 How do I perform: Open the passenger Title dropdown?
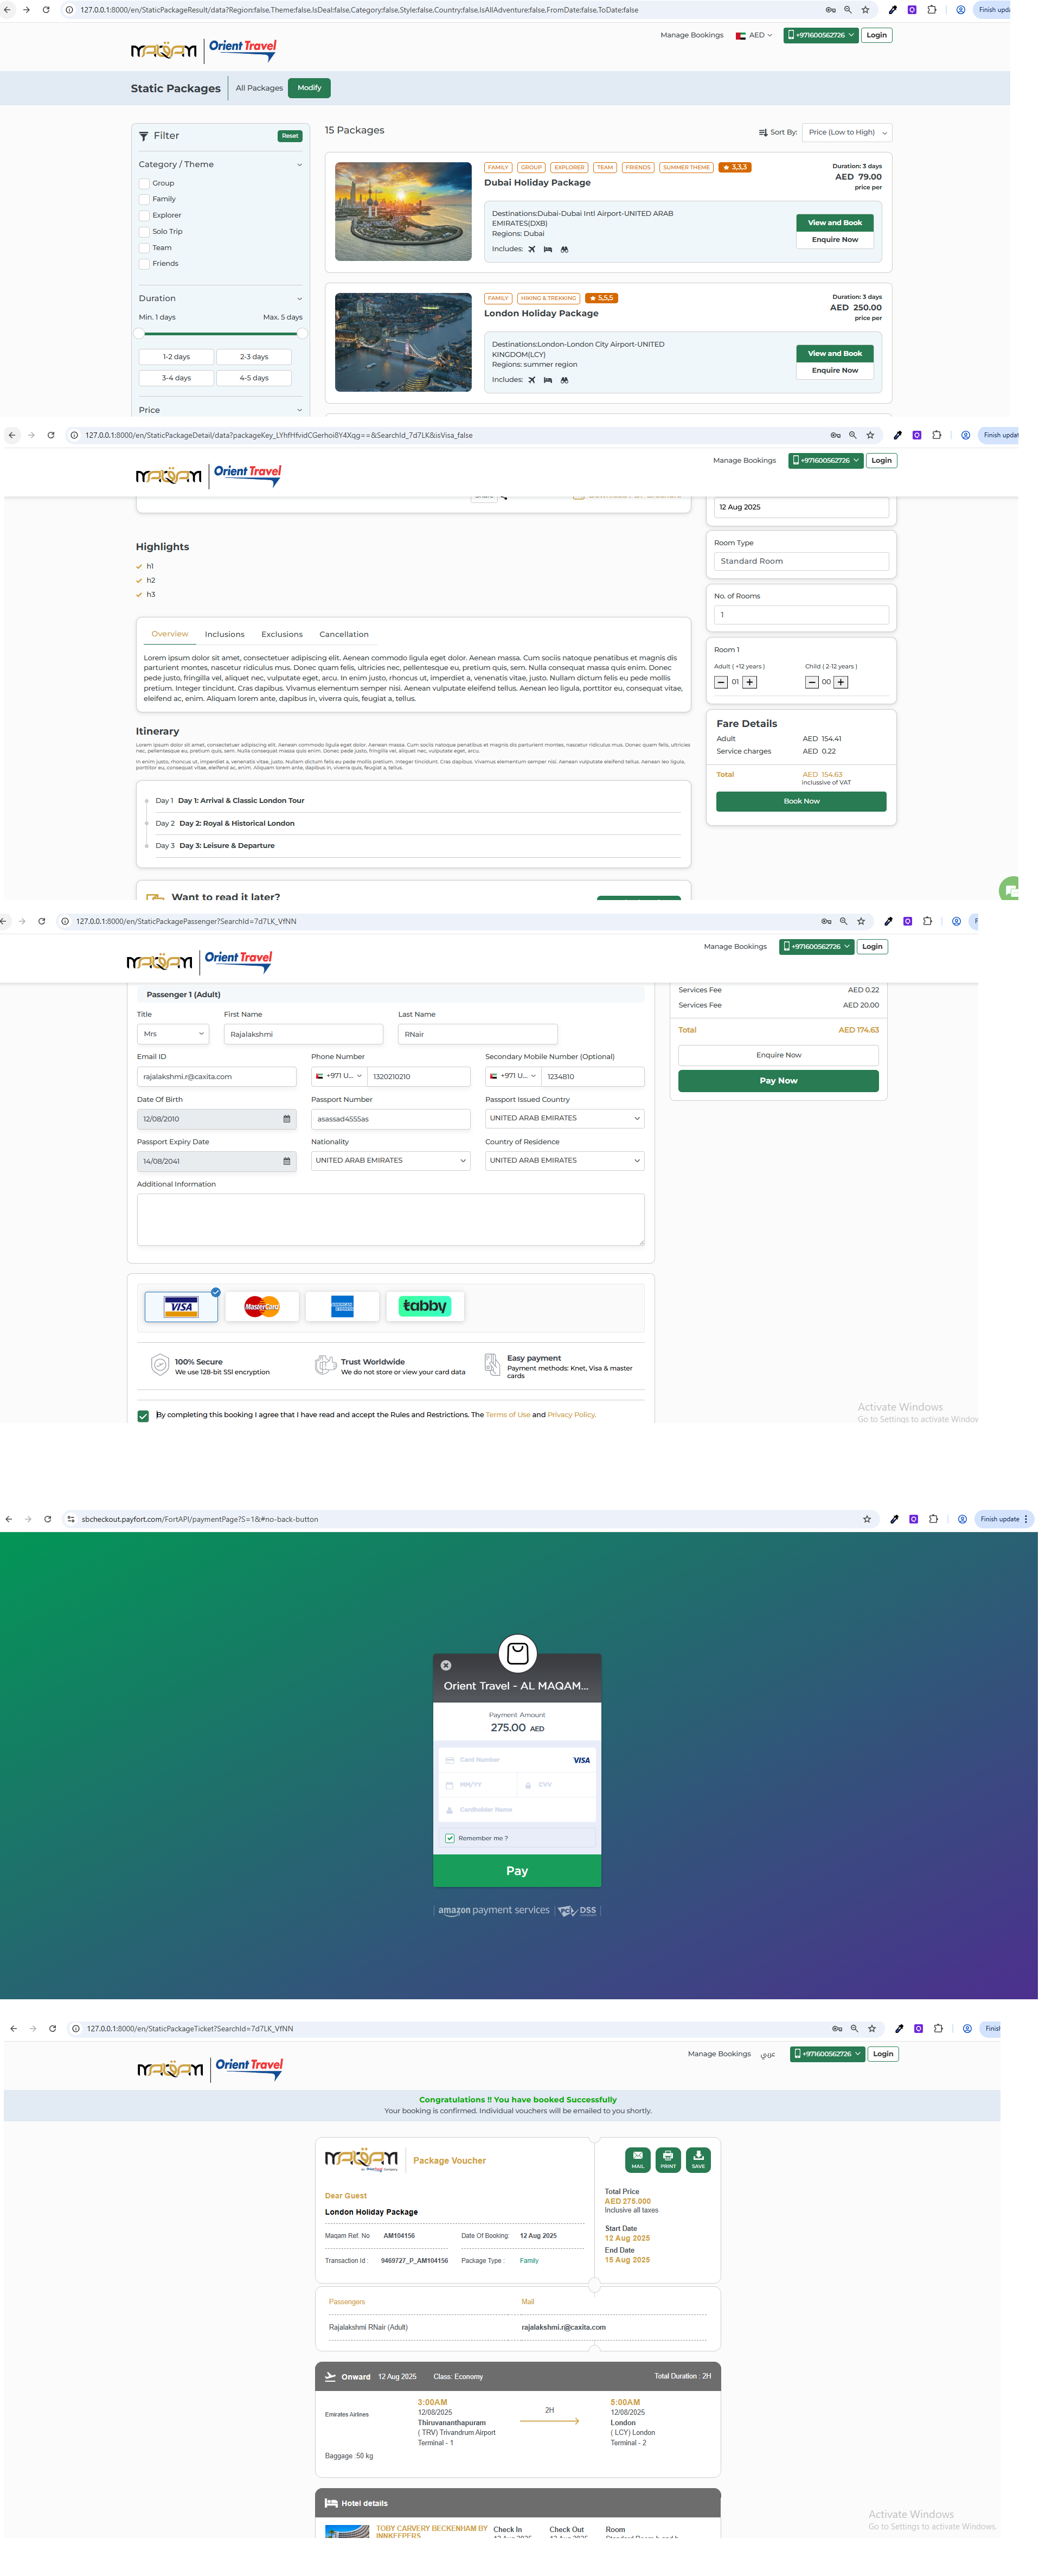click(173, 1034)
